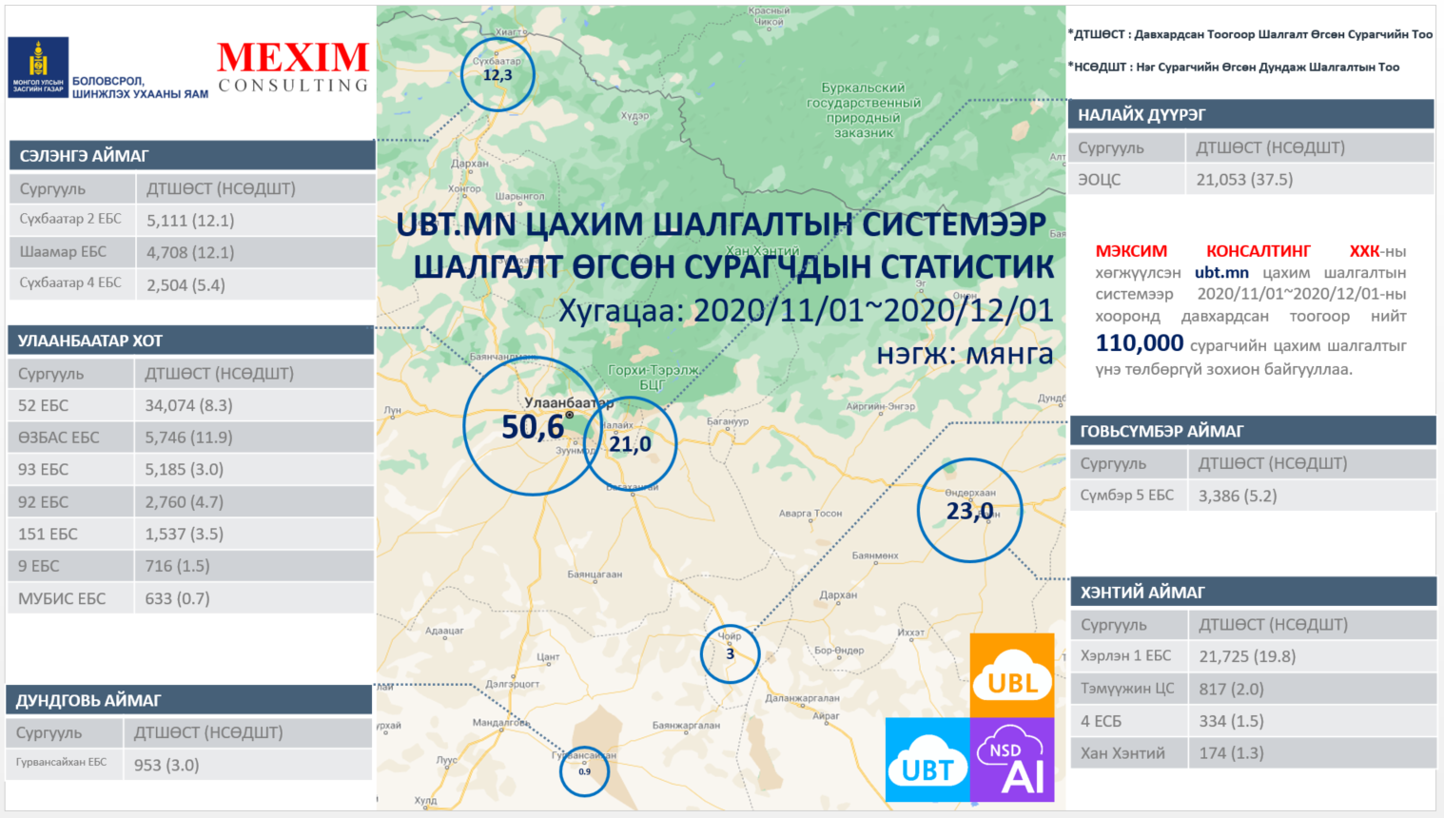Select the МУБИС ЕБС row label
This screenshot has width=1444, height=818.
[x=62, y=599]
